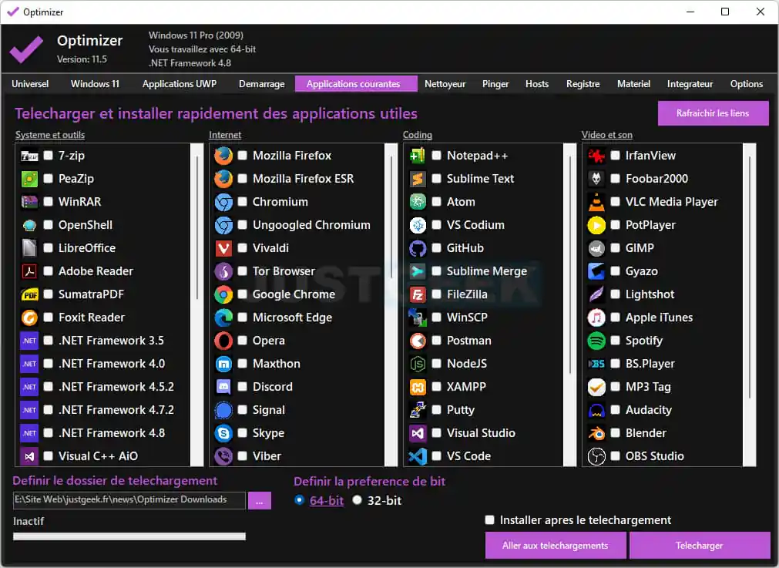Screen dimensions: 779x568
Task: Go to the Demarrage tab
Action: coord(262,84)
